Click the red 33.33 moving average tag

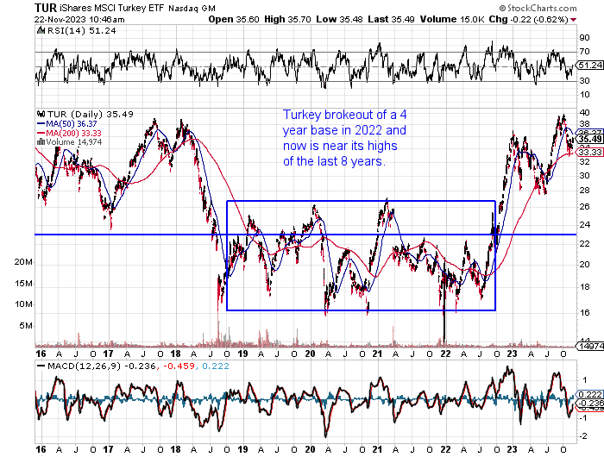click(x=589, y=153)
